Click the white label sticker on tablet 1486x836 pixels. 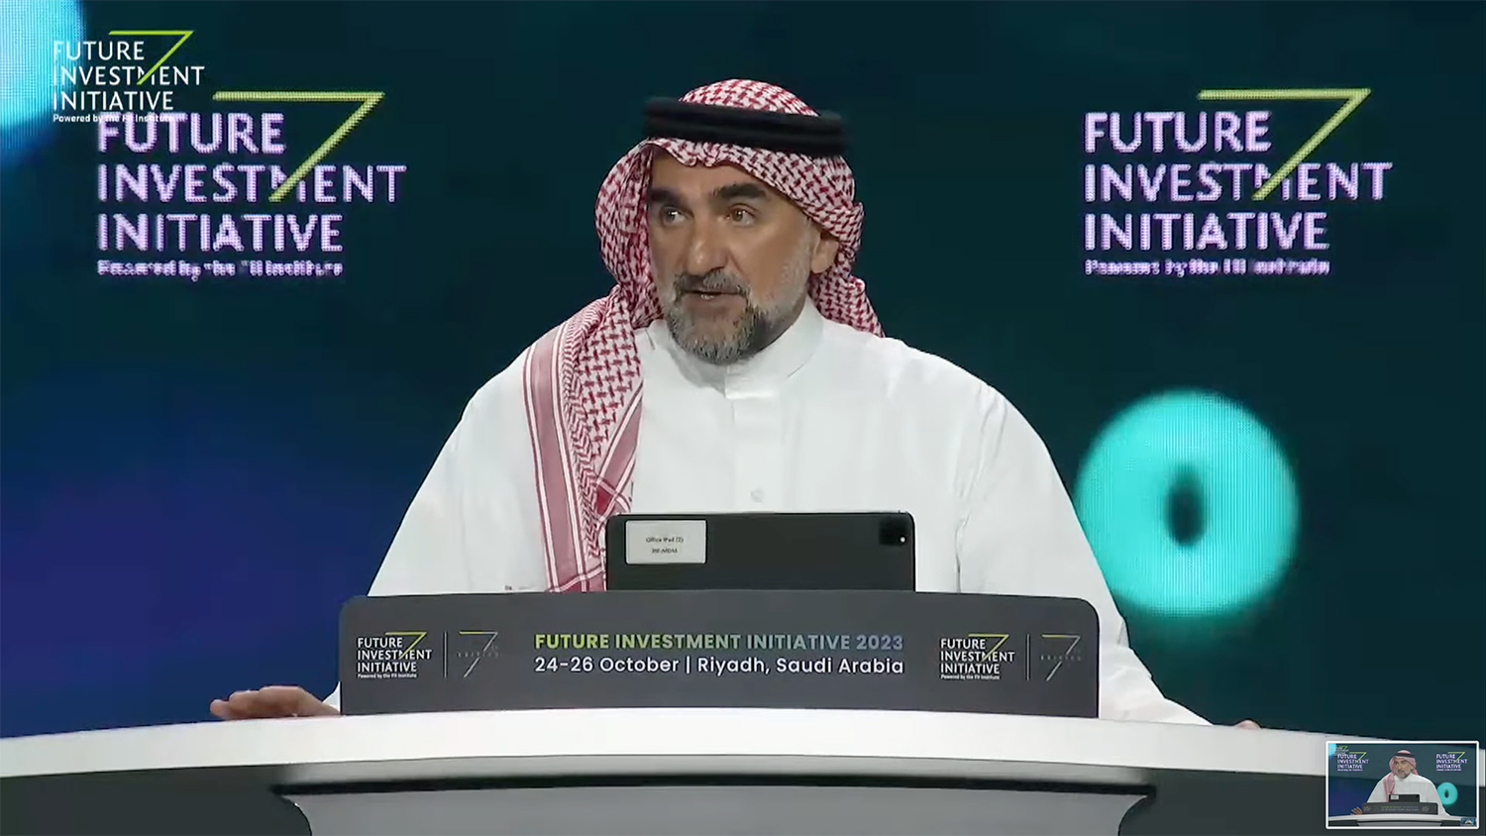pyautogui.click(x=665, y=543)
